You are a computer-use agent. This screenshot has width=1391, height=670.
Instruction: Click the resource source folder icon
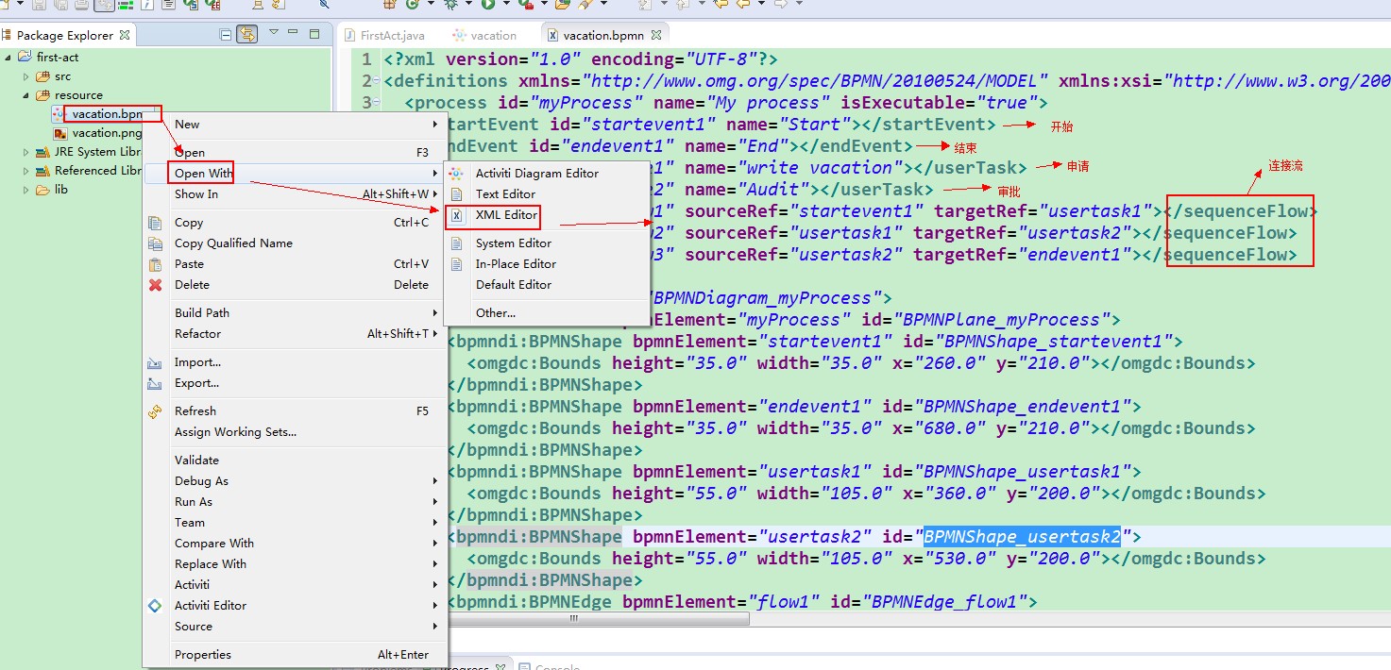[x=42, y=95]
